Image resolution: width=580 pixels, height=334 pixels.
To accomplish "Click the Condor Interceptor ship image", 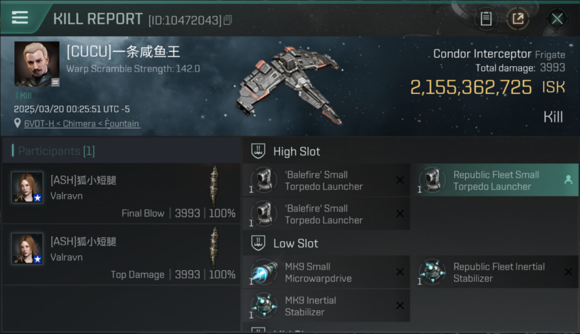I will point(288,85).
